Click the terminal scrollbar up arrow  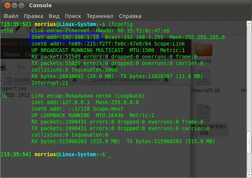(x=249, y=24)
